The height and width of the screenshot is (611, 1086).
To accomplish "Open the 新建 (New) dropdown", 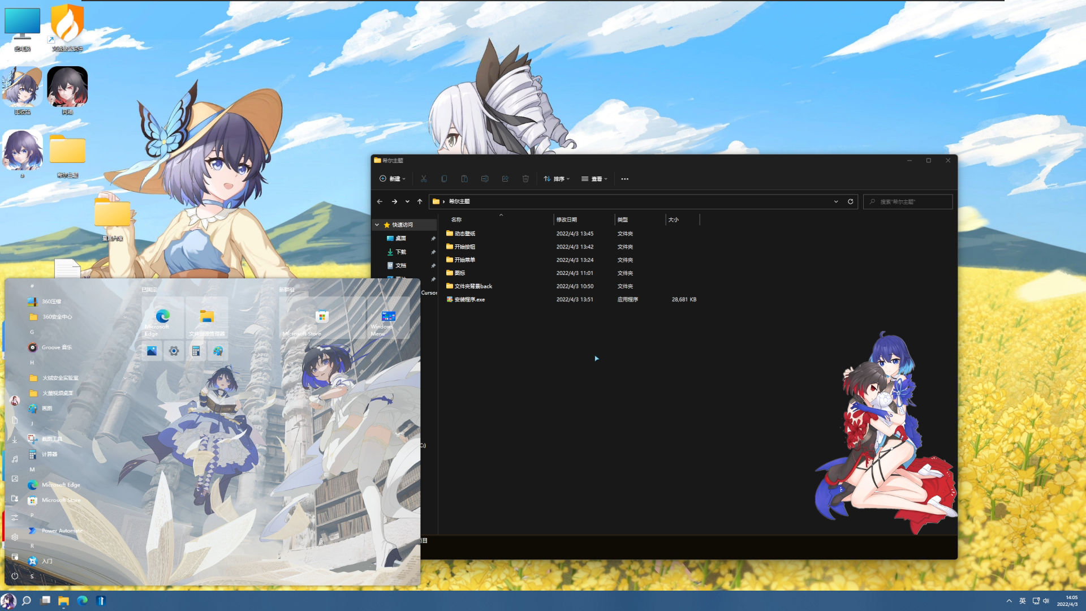I will click(393, 179).
